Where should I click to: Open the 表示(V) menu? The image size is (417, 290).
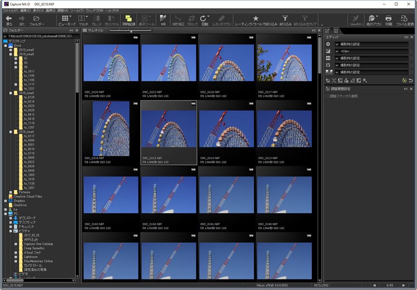(x=38, y=10)
